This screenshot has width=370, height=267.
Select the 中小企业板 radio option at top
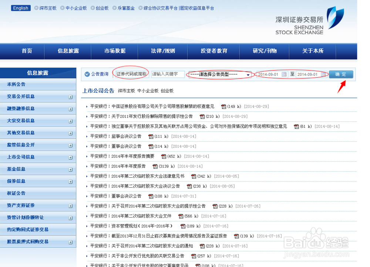[x=63, y=8]
